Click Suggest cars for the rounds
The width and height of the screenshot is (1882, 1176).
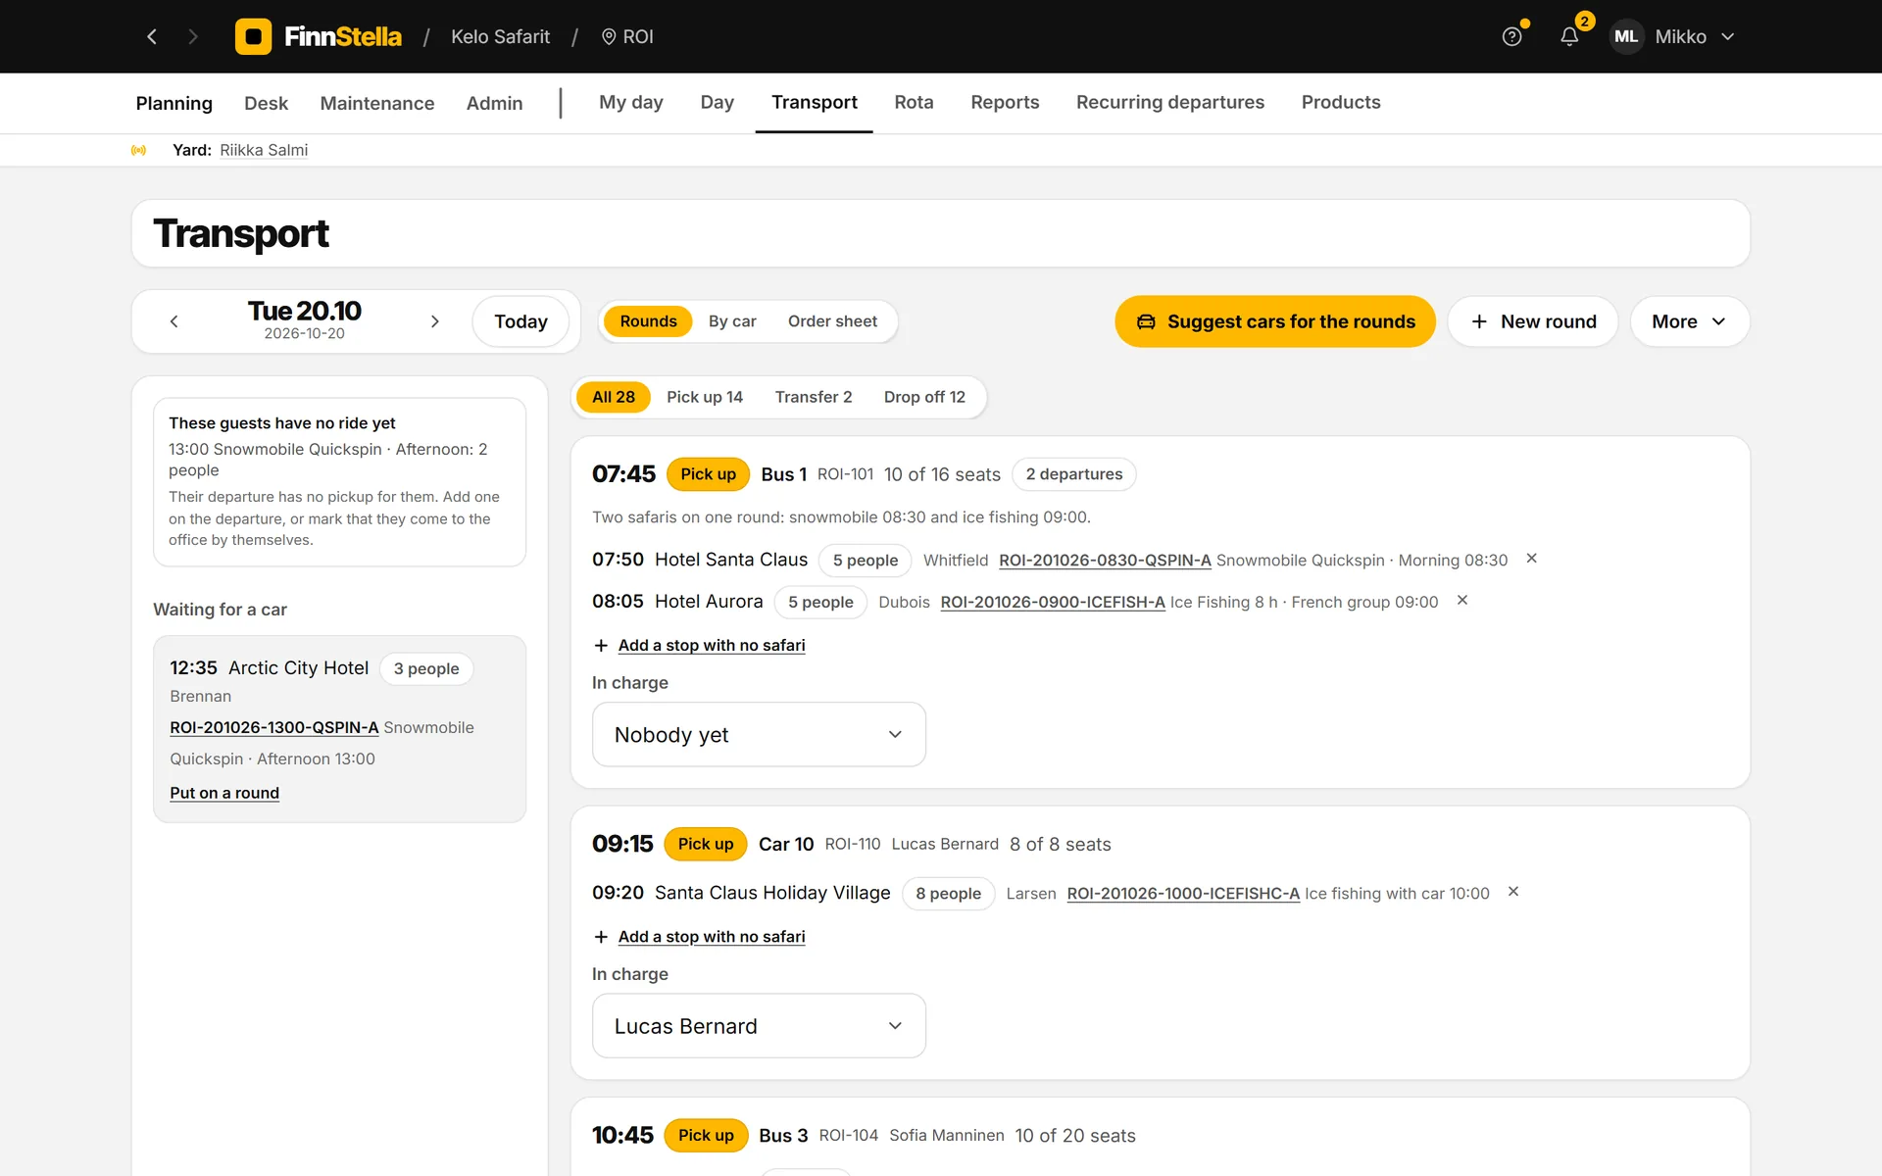[x=1274, y=321]
